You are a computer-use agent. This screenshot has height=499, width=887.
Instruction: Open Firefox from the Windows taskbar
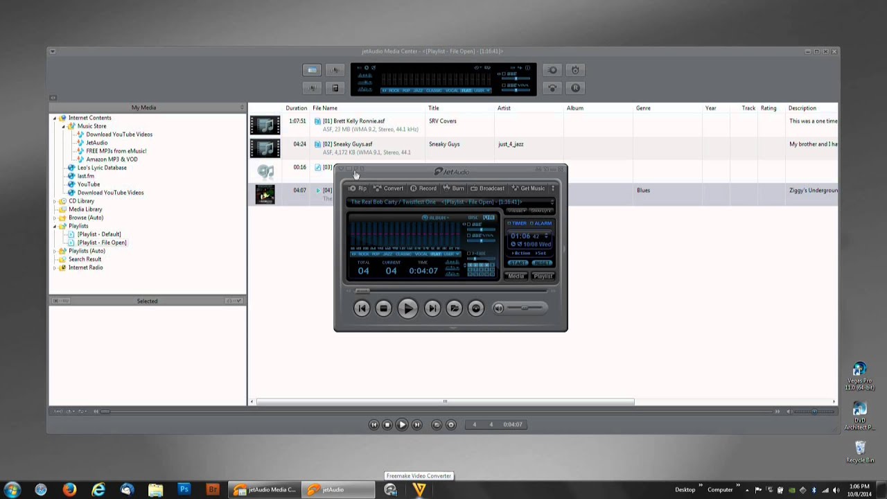click(x=69, y=489)
